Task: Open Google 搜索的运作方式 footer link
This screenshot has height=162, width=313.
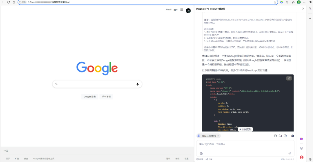Action: click(44, 159)
